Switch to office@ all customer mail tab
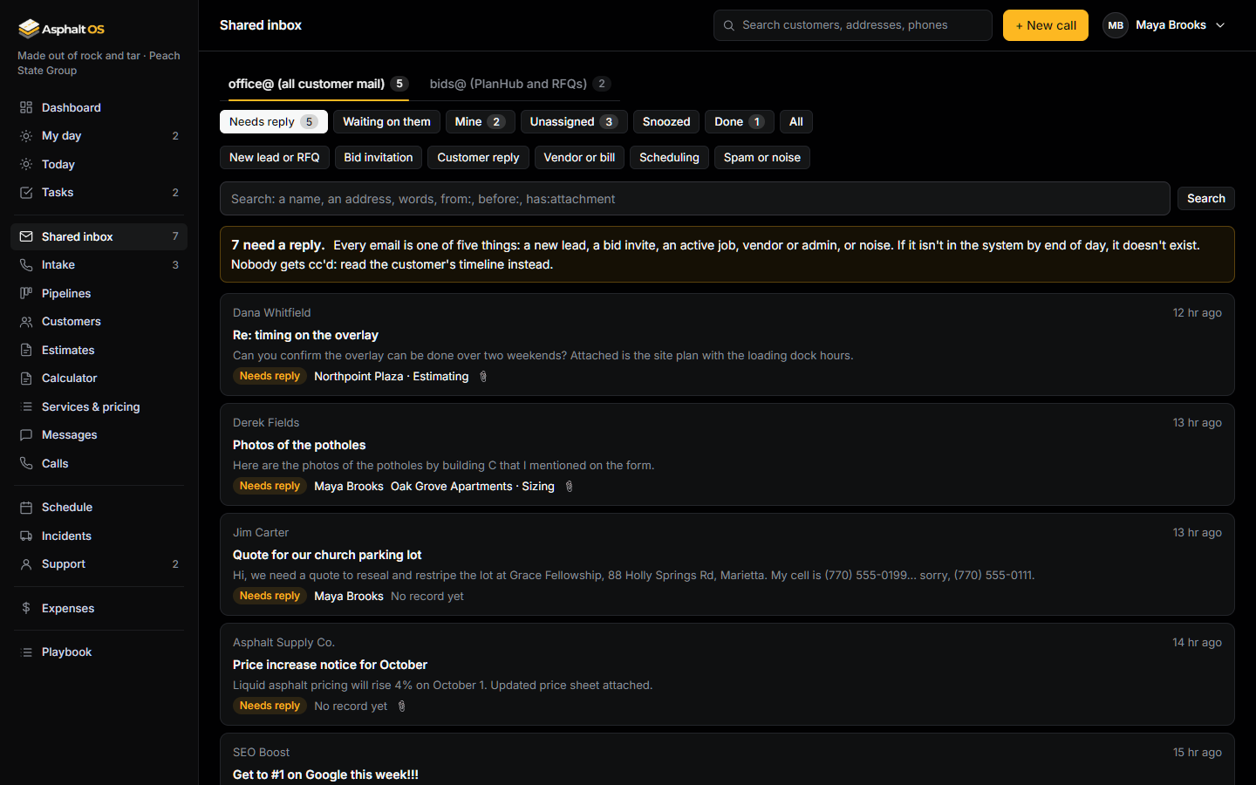1256x785 pixels. (x=318, y=84)
